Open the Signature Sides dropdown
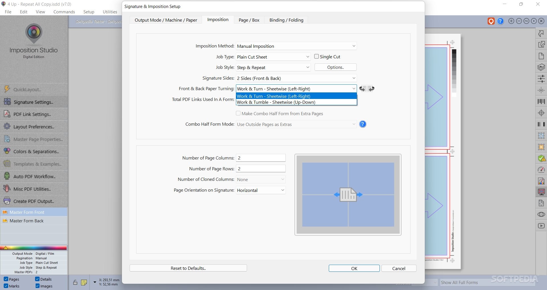547x290 pixels. tap(296, 78)
